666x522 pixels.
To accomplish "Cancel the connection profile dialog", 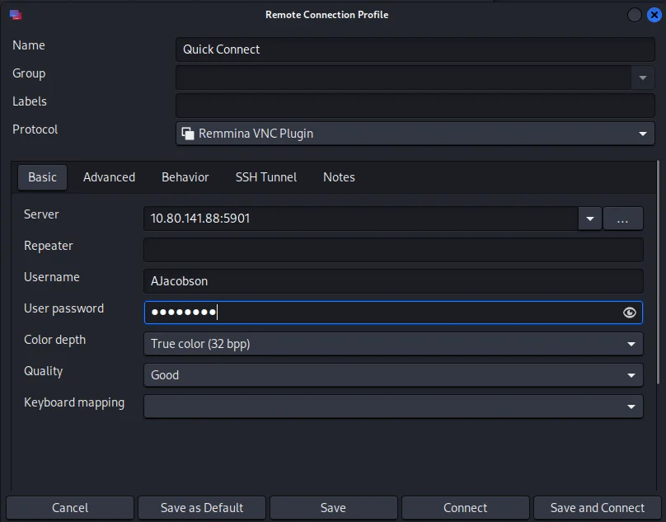I will pos(70,508).
